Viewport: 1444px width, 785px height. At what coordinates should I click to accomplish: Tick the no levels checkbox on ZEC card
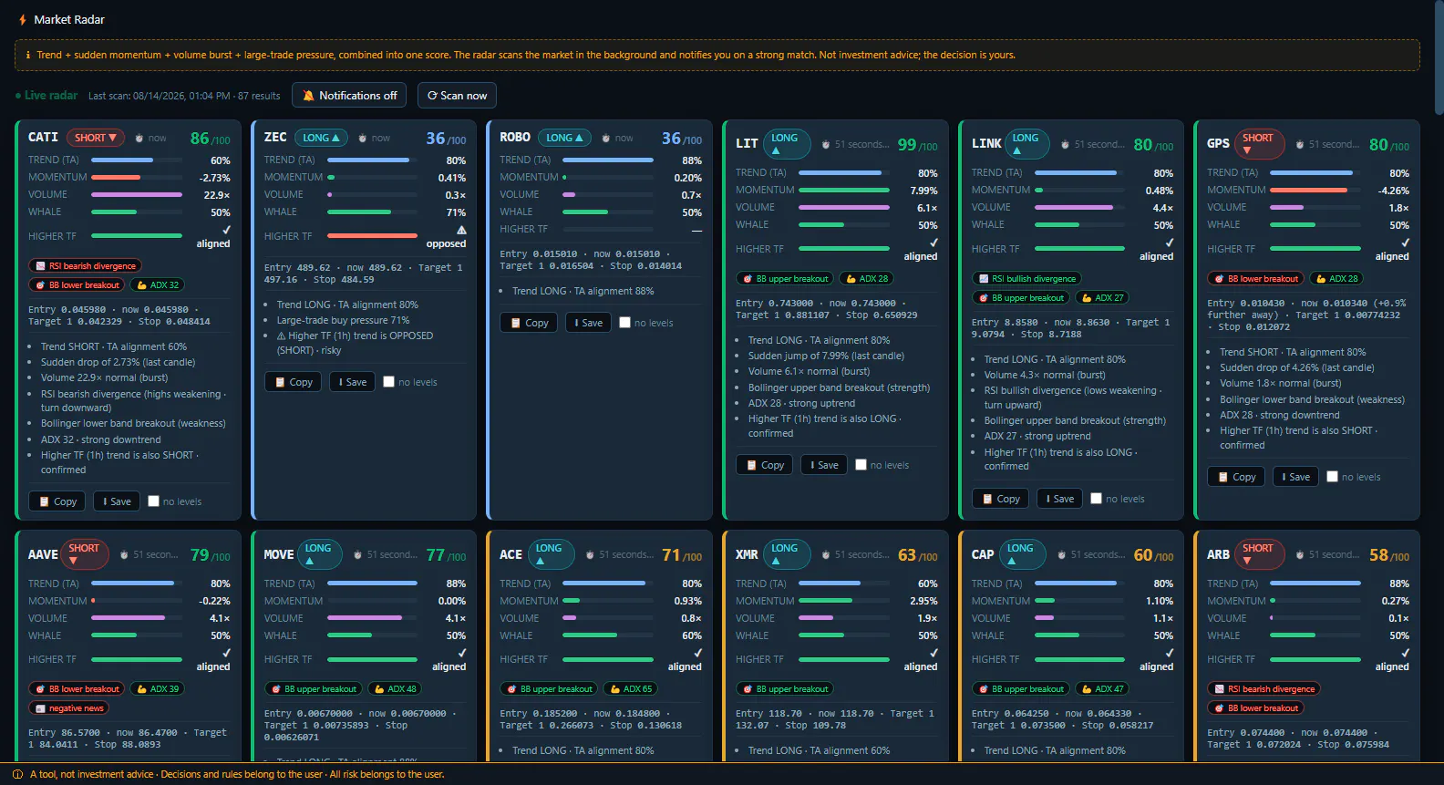coord(389,382)
